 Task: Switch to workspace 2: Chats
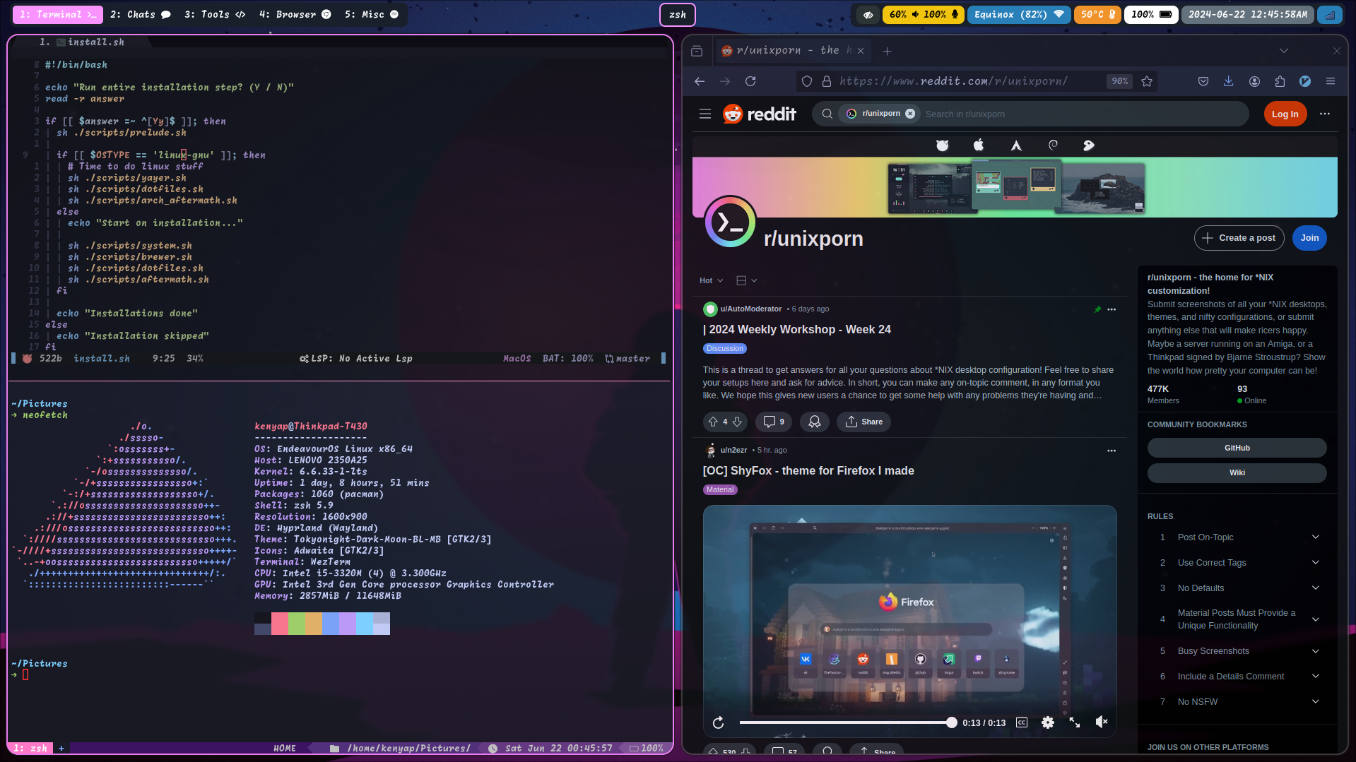[x=141, y=15]
